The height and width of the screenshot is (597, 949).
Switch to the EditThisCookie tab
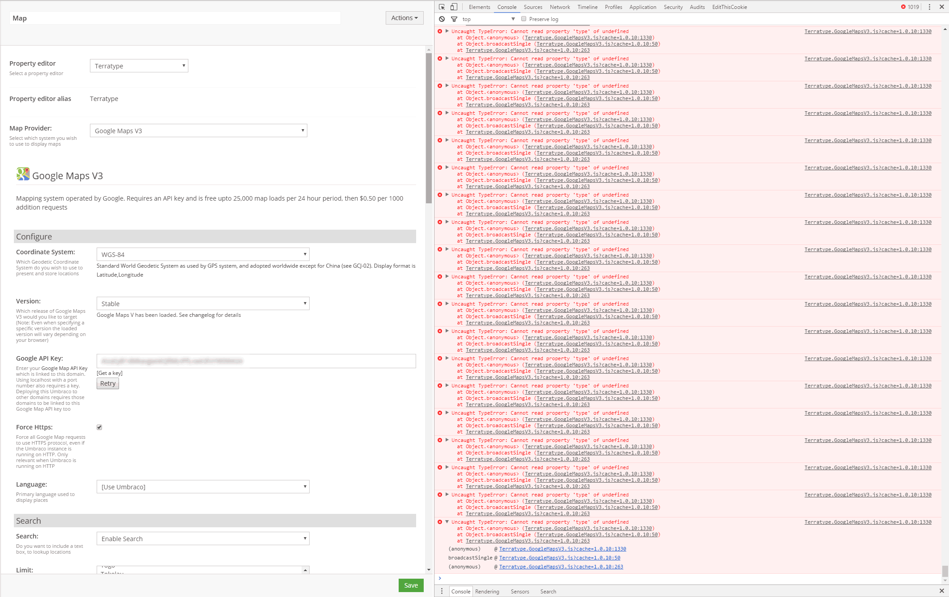(x=729, y=7)
